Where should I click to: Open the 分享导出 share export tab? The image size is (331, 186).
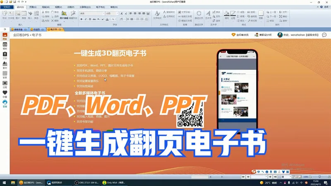pyautogui.click(x=85, y=7)
